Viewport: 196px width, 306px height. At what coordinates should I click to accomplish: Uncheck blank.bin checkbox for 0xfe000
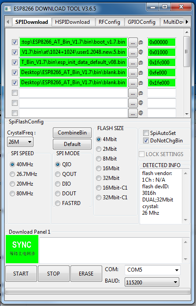15,73
